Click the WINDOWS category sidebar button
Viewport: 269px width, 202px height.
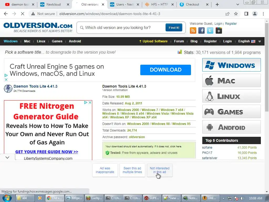231,65
